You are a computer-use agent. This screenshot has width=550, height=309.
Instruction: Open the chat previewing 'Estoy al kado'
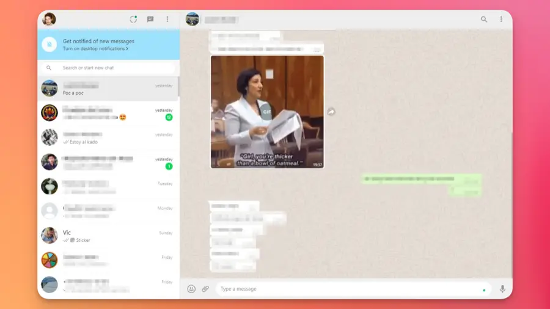[x=108, y=137]
